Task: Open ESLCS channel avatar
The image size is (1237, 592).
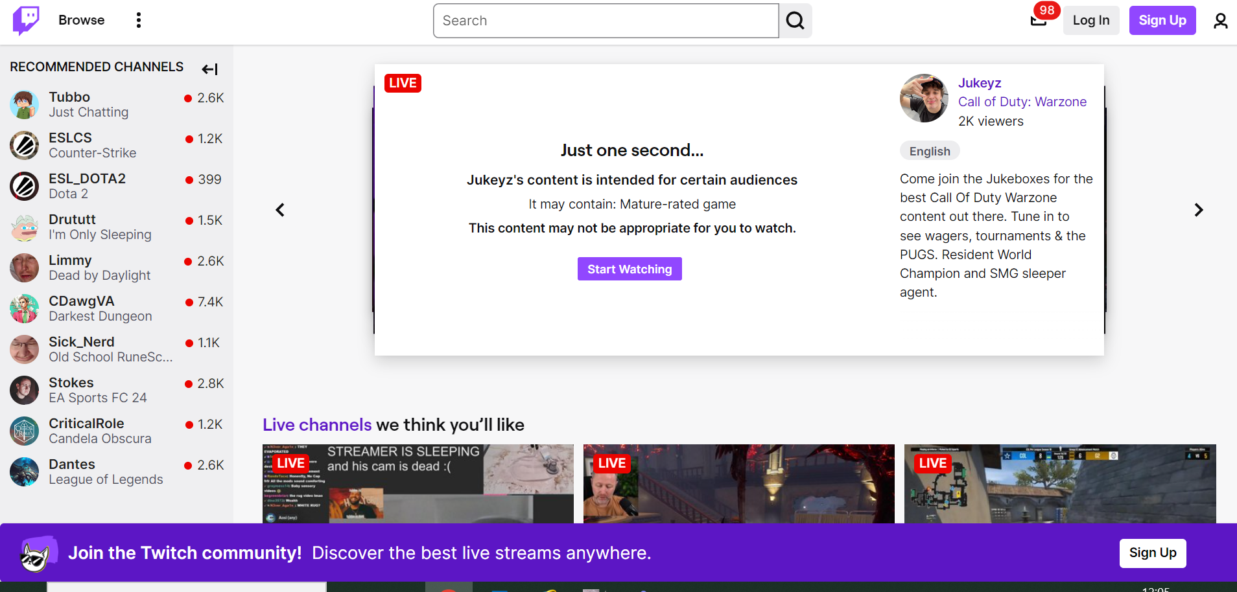Action: click(x=25, y=146)
